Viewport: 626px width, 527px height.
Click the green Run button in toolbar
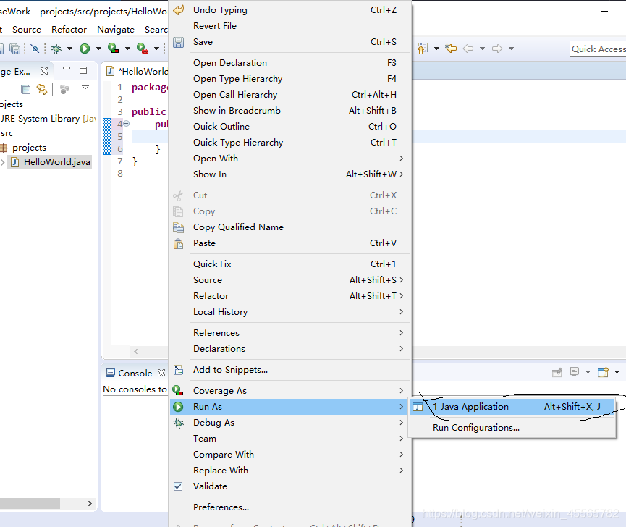coord(85,49)
